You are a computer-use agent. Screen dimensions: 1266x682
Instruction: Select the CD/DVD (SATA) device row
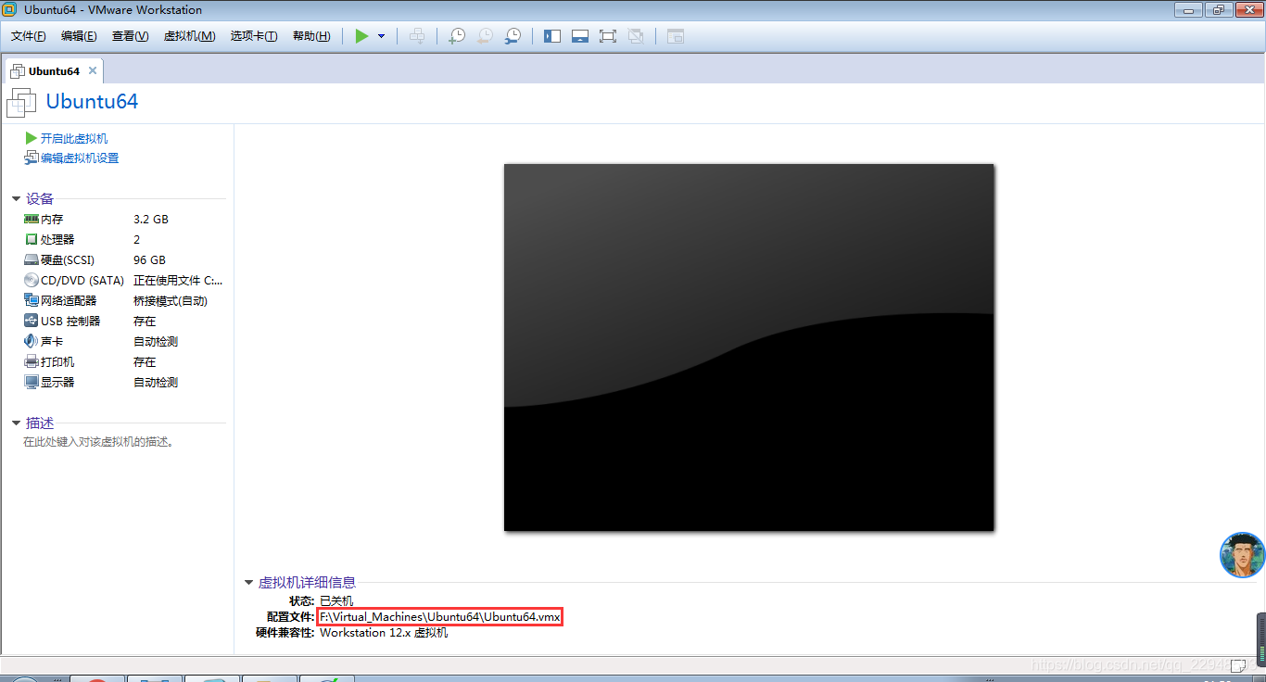[x=124, y=281]
